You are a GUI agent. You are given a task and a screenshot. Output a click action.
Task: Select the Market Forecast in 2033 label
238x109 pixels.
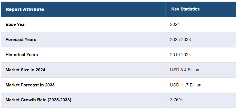[x=30, y=85]
